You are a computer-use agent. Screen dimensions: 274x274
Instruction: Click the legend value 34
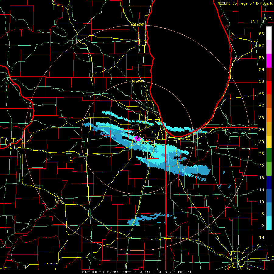(262, 129)
